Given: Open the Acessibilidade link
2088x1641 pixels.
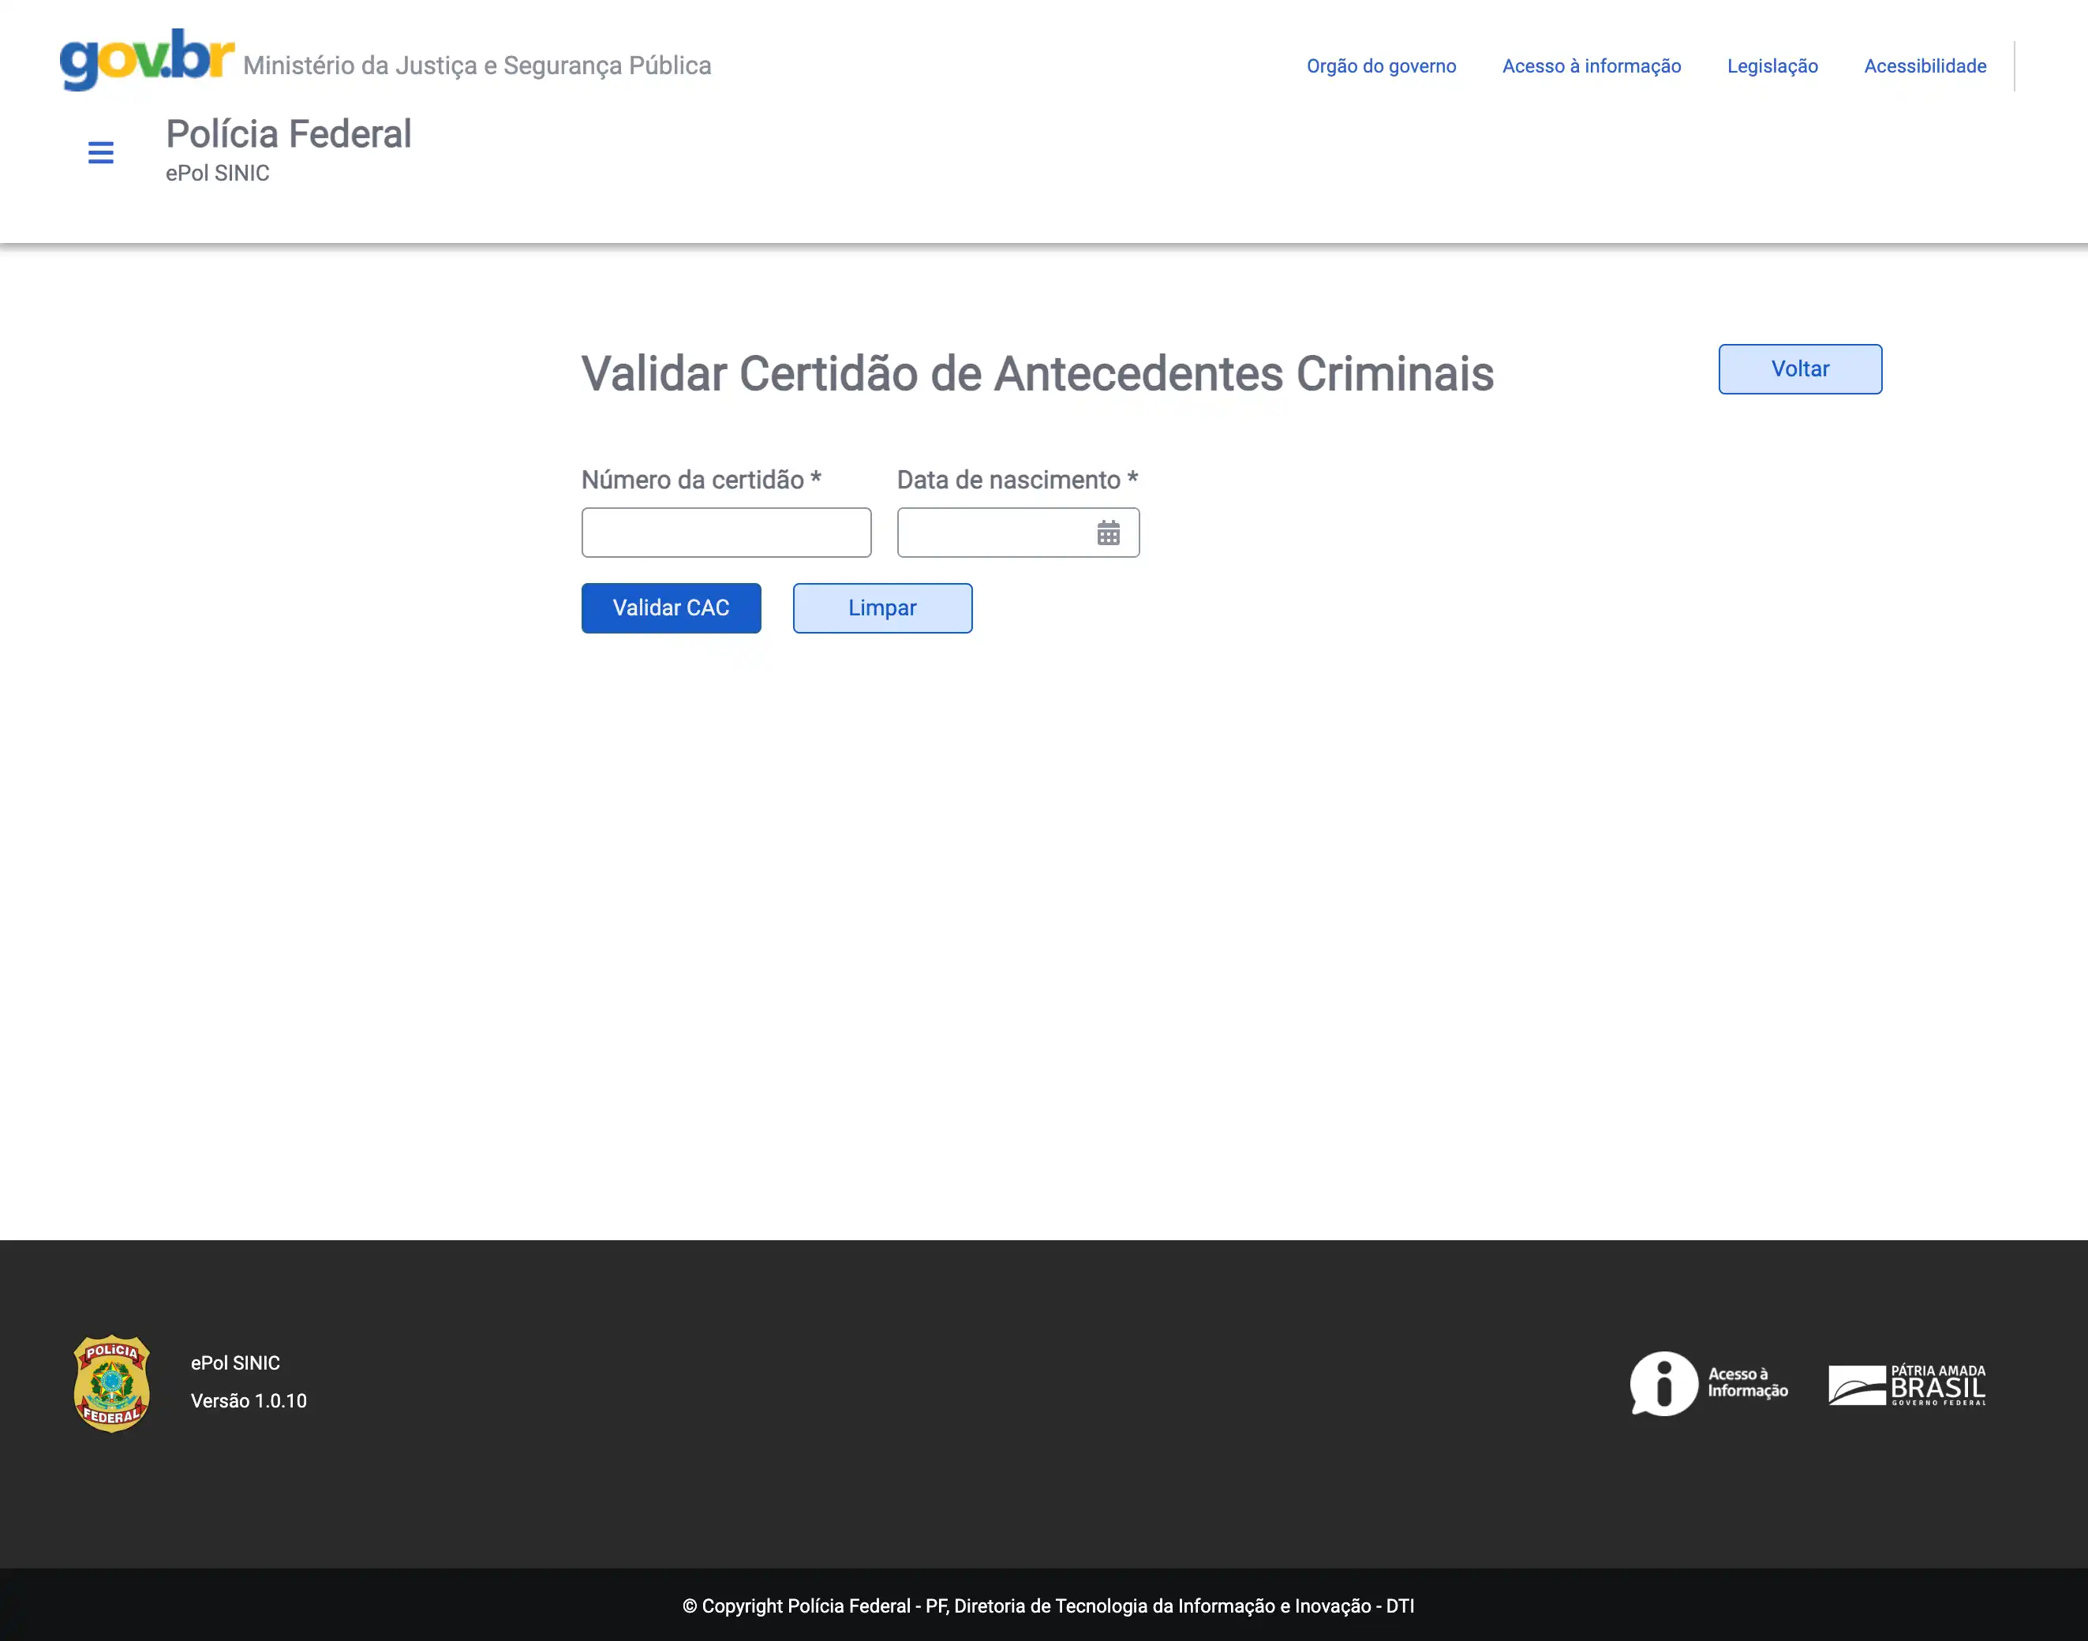Looking at the screenshot, I should click(x=1925, y=66).
